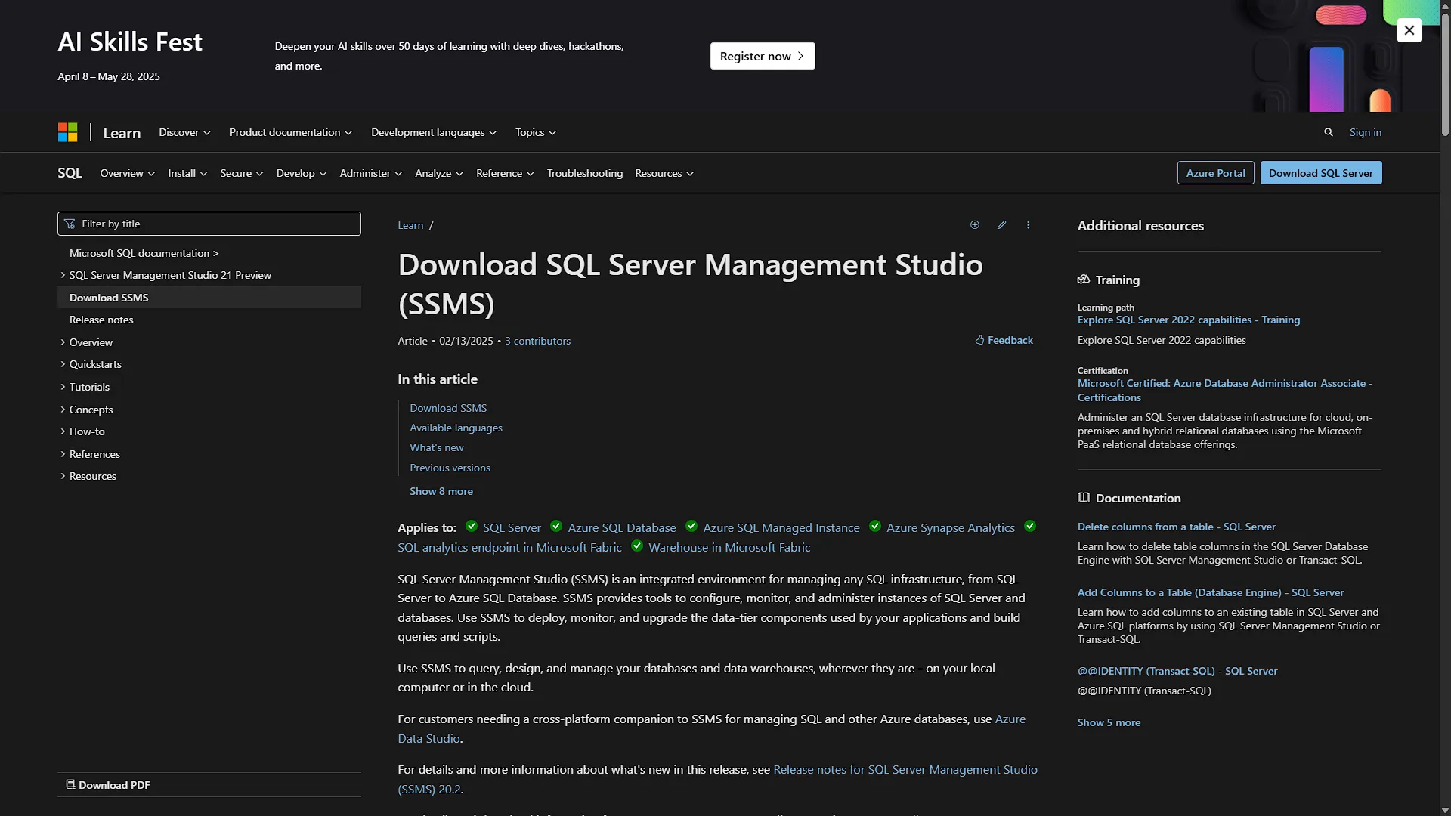Click inside the Filter by title field
1451x816 pixels.
(209, 224)
